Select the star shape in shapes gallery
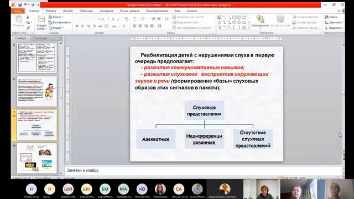Screen dimensions: 354x199 point(244,28)
